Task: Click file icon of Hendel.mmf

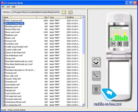Action: coord(4,90)
